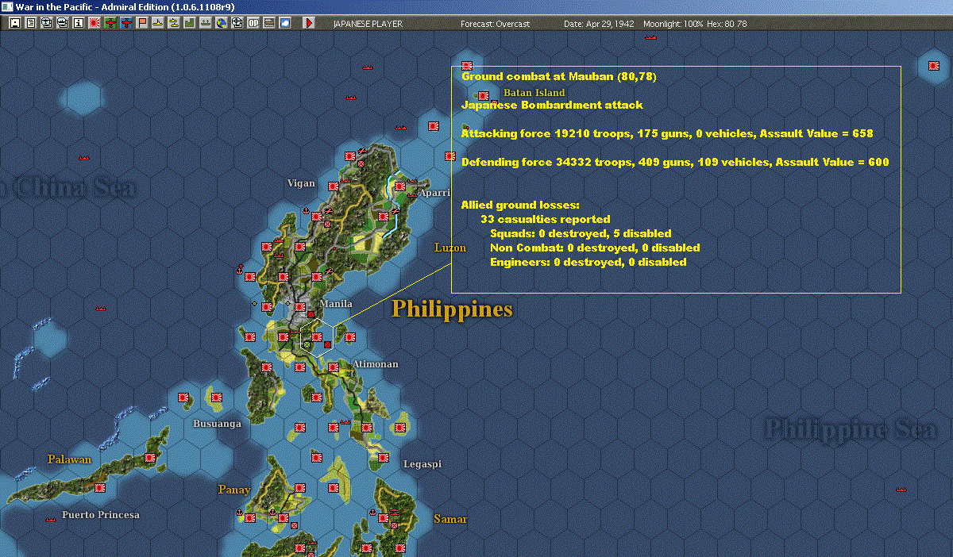Click 'Date: Apr 29,1942' status entry
The height and width of the screenshot is (557, 953).
[599, 24]
